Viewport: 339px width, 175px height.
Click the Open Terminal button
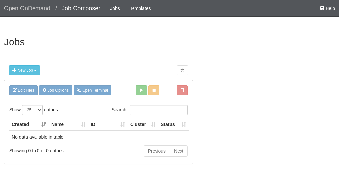pos(92,90)
